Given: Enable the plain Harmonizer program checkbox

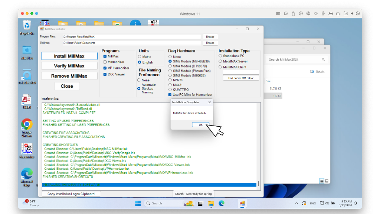Looking at the screenshot, I should (105, 62).
